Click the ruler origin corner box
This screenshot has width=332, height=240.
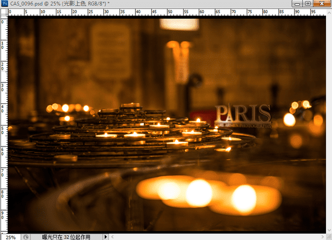coord(4,13)
